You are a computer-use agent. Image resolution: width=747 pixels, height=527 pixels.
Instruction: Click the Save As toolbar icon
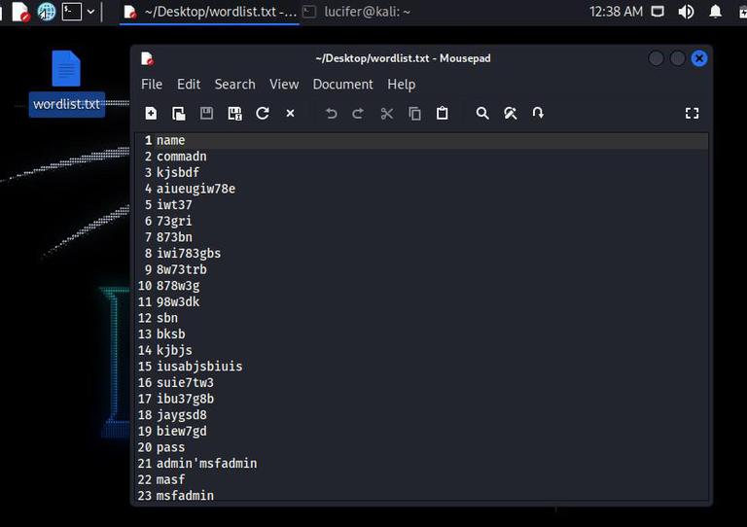234,114
